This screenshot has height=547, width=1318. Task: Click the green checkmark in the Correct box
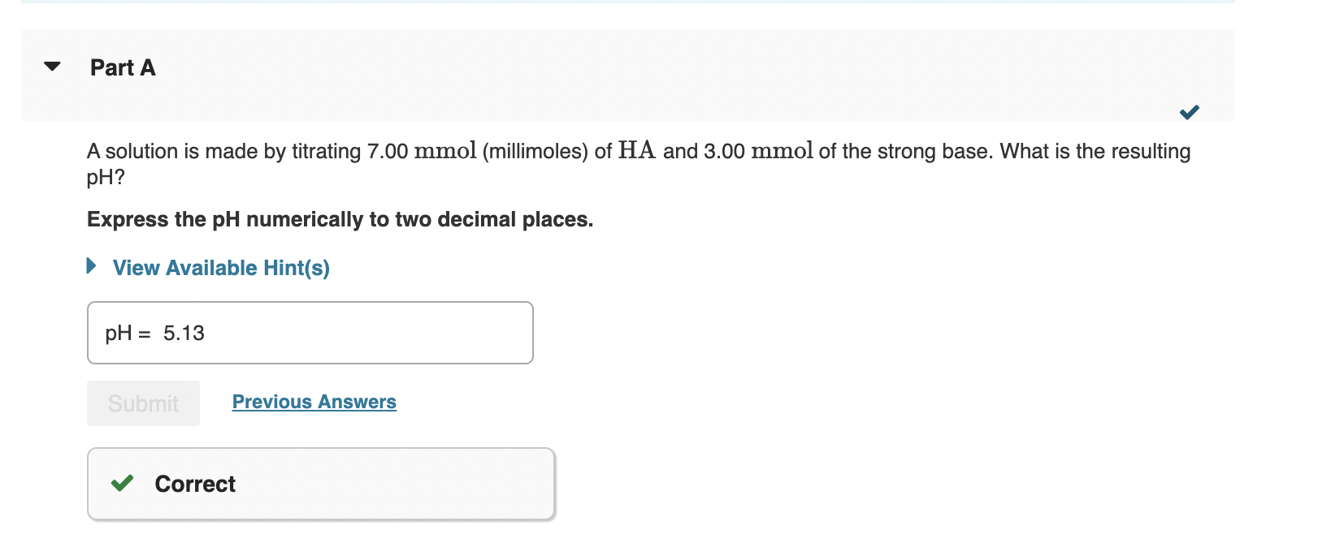click(122, 484)
